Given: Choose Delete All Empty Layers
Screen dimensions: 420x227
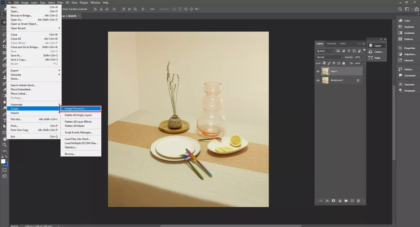Looking at the screenshot, I should (x=81, y=115).
